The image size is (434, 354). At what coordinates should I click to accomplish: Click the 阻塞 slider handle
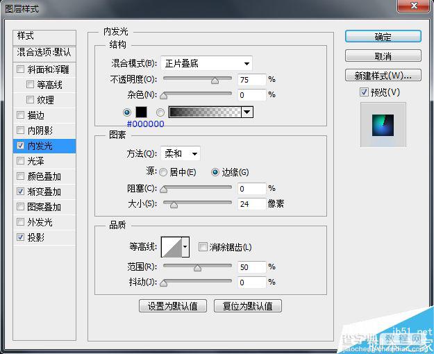click(x=164, y=189)
